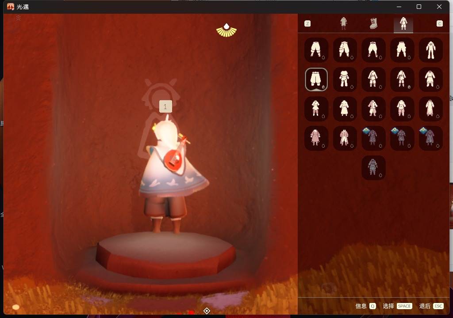Maximize the 光遇 game window
The width and height of the screenshot is (453, 318).
click(419, 7)
